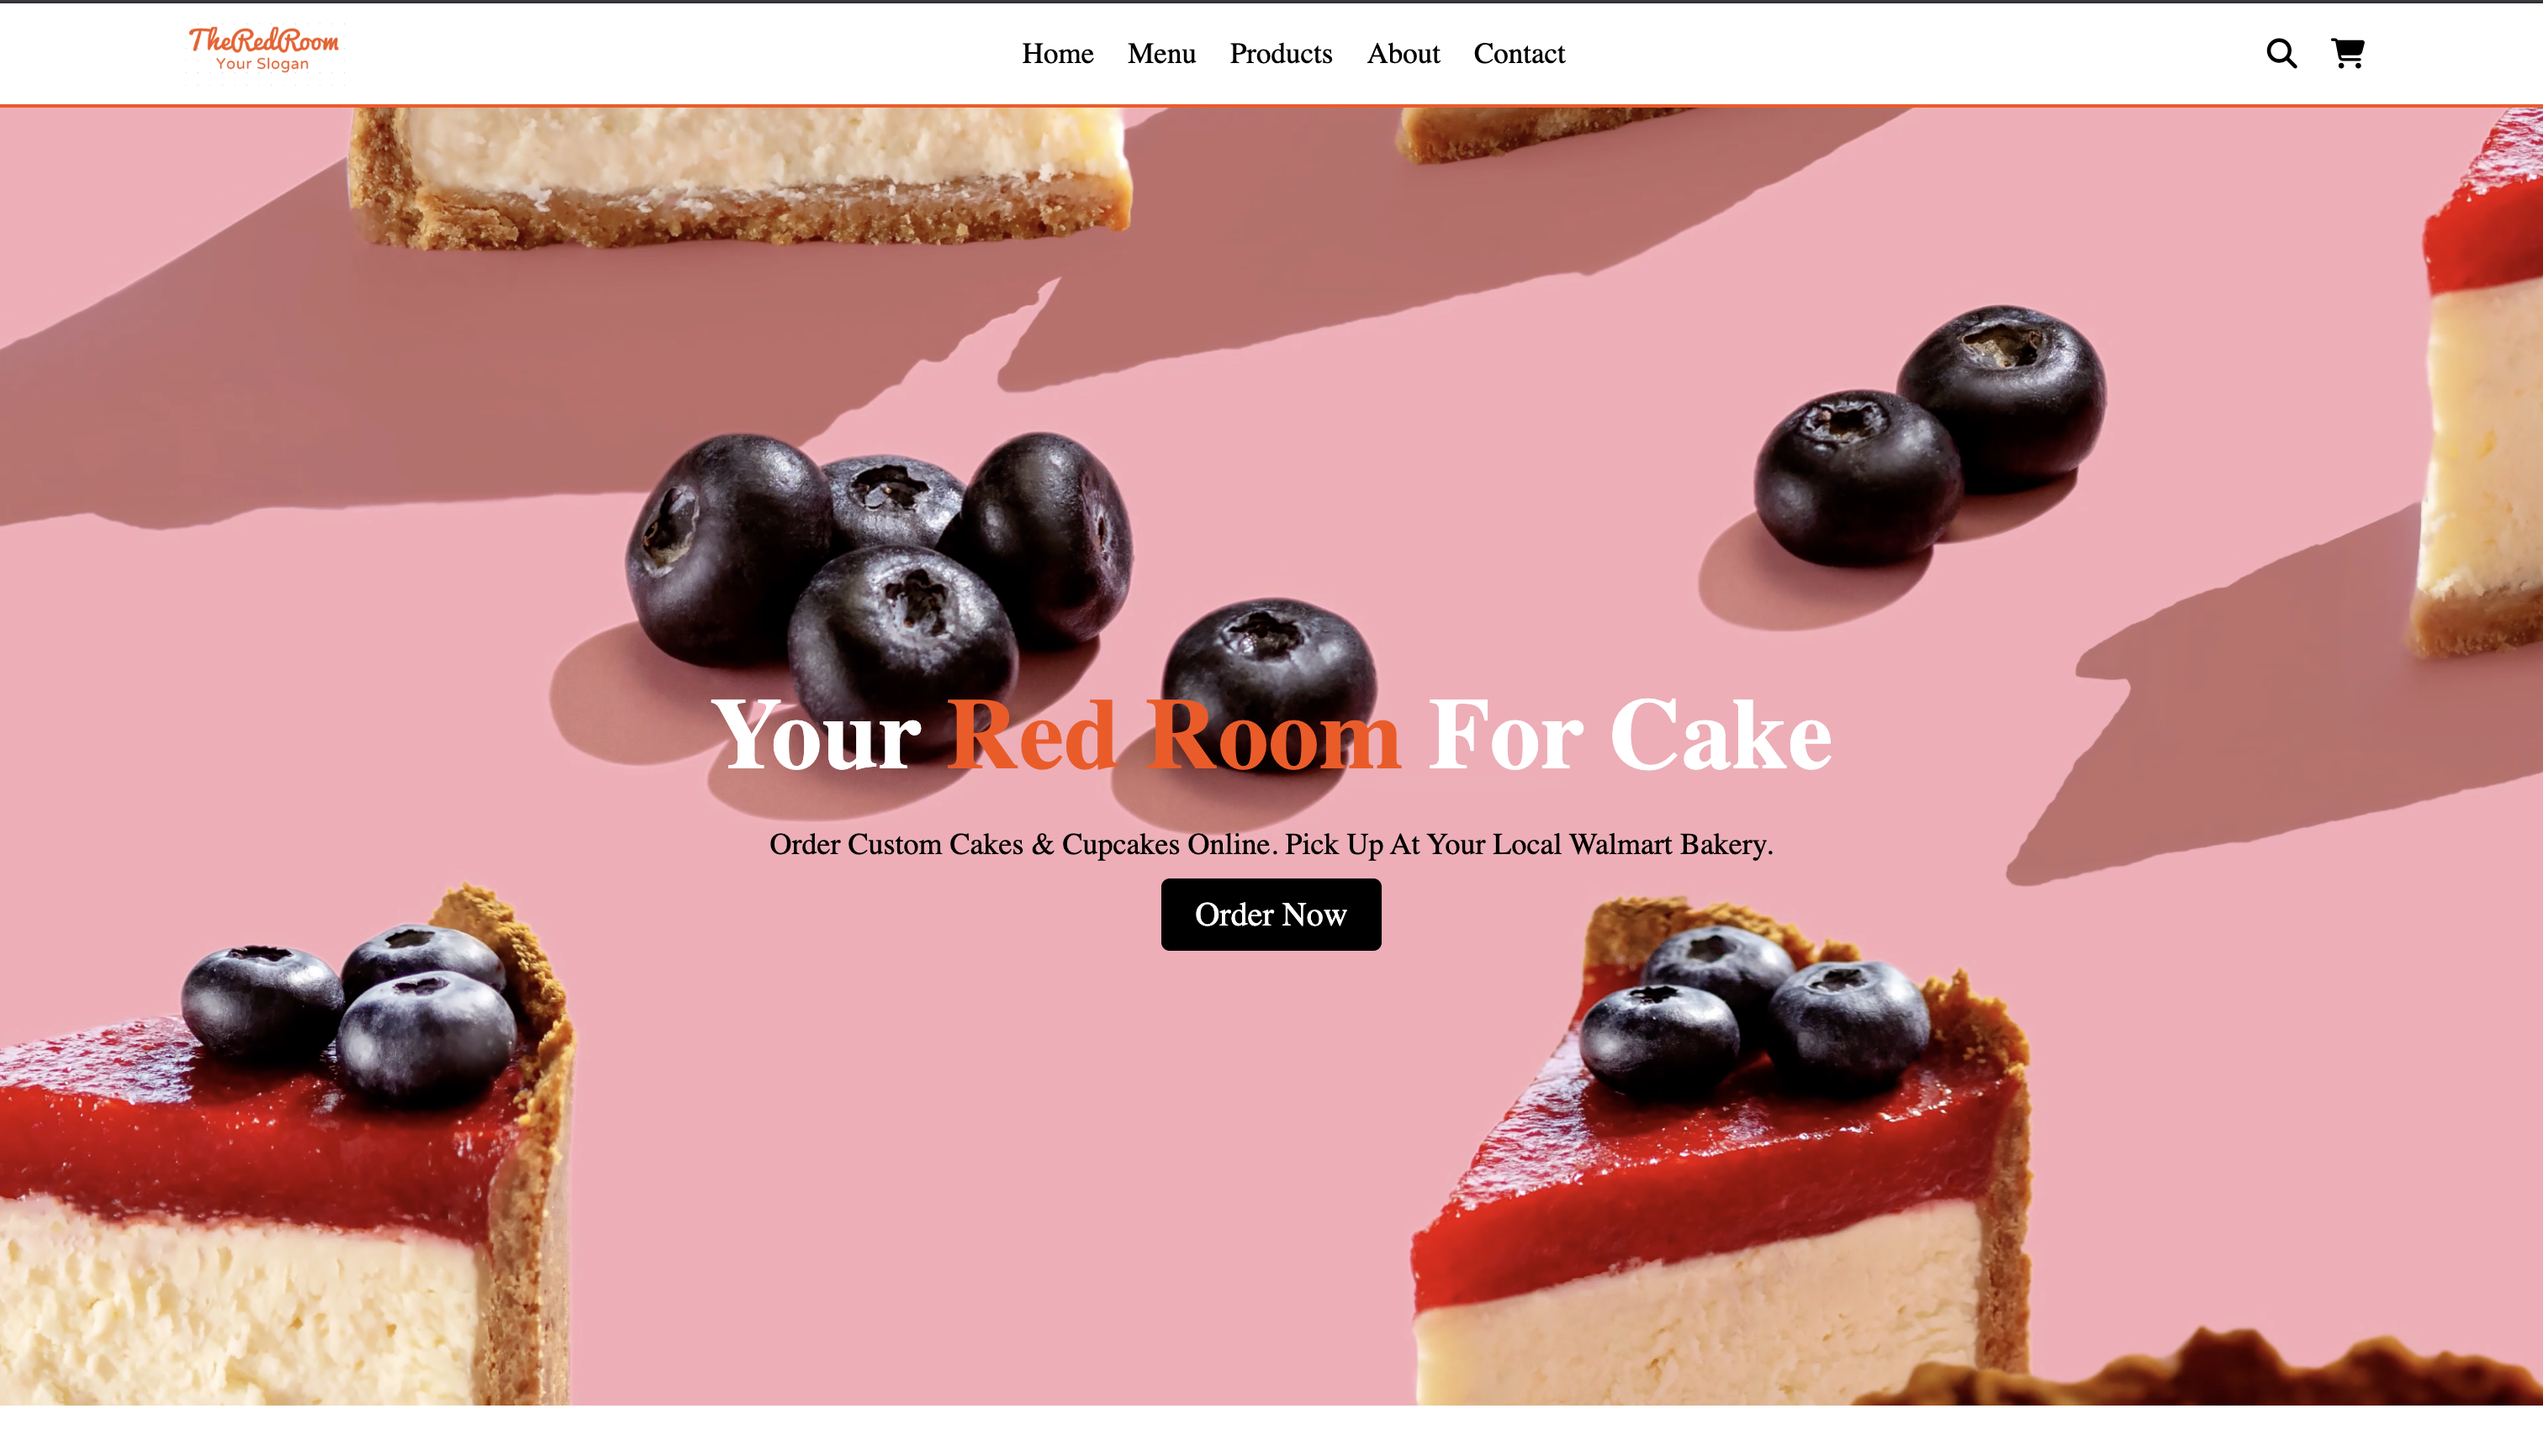Open the Menu navigation link
Viewport: 2543px width, 1456px height.
pos(1161,53)
